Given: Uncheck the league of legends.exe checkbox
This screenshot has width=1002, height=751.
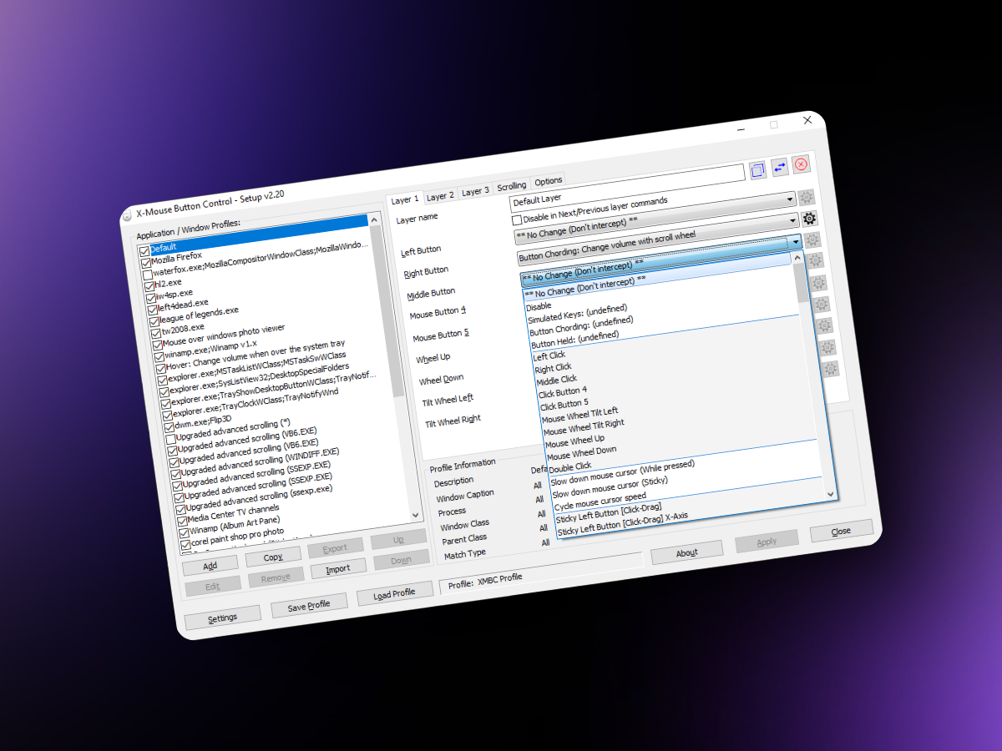Looking at the screenshot, I should pos(154,320).
